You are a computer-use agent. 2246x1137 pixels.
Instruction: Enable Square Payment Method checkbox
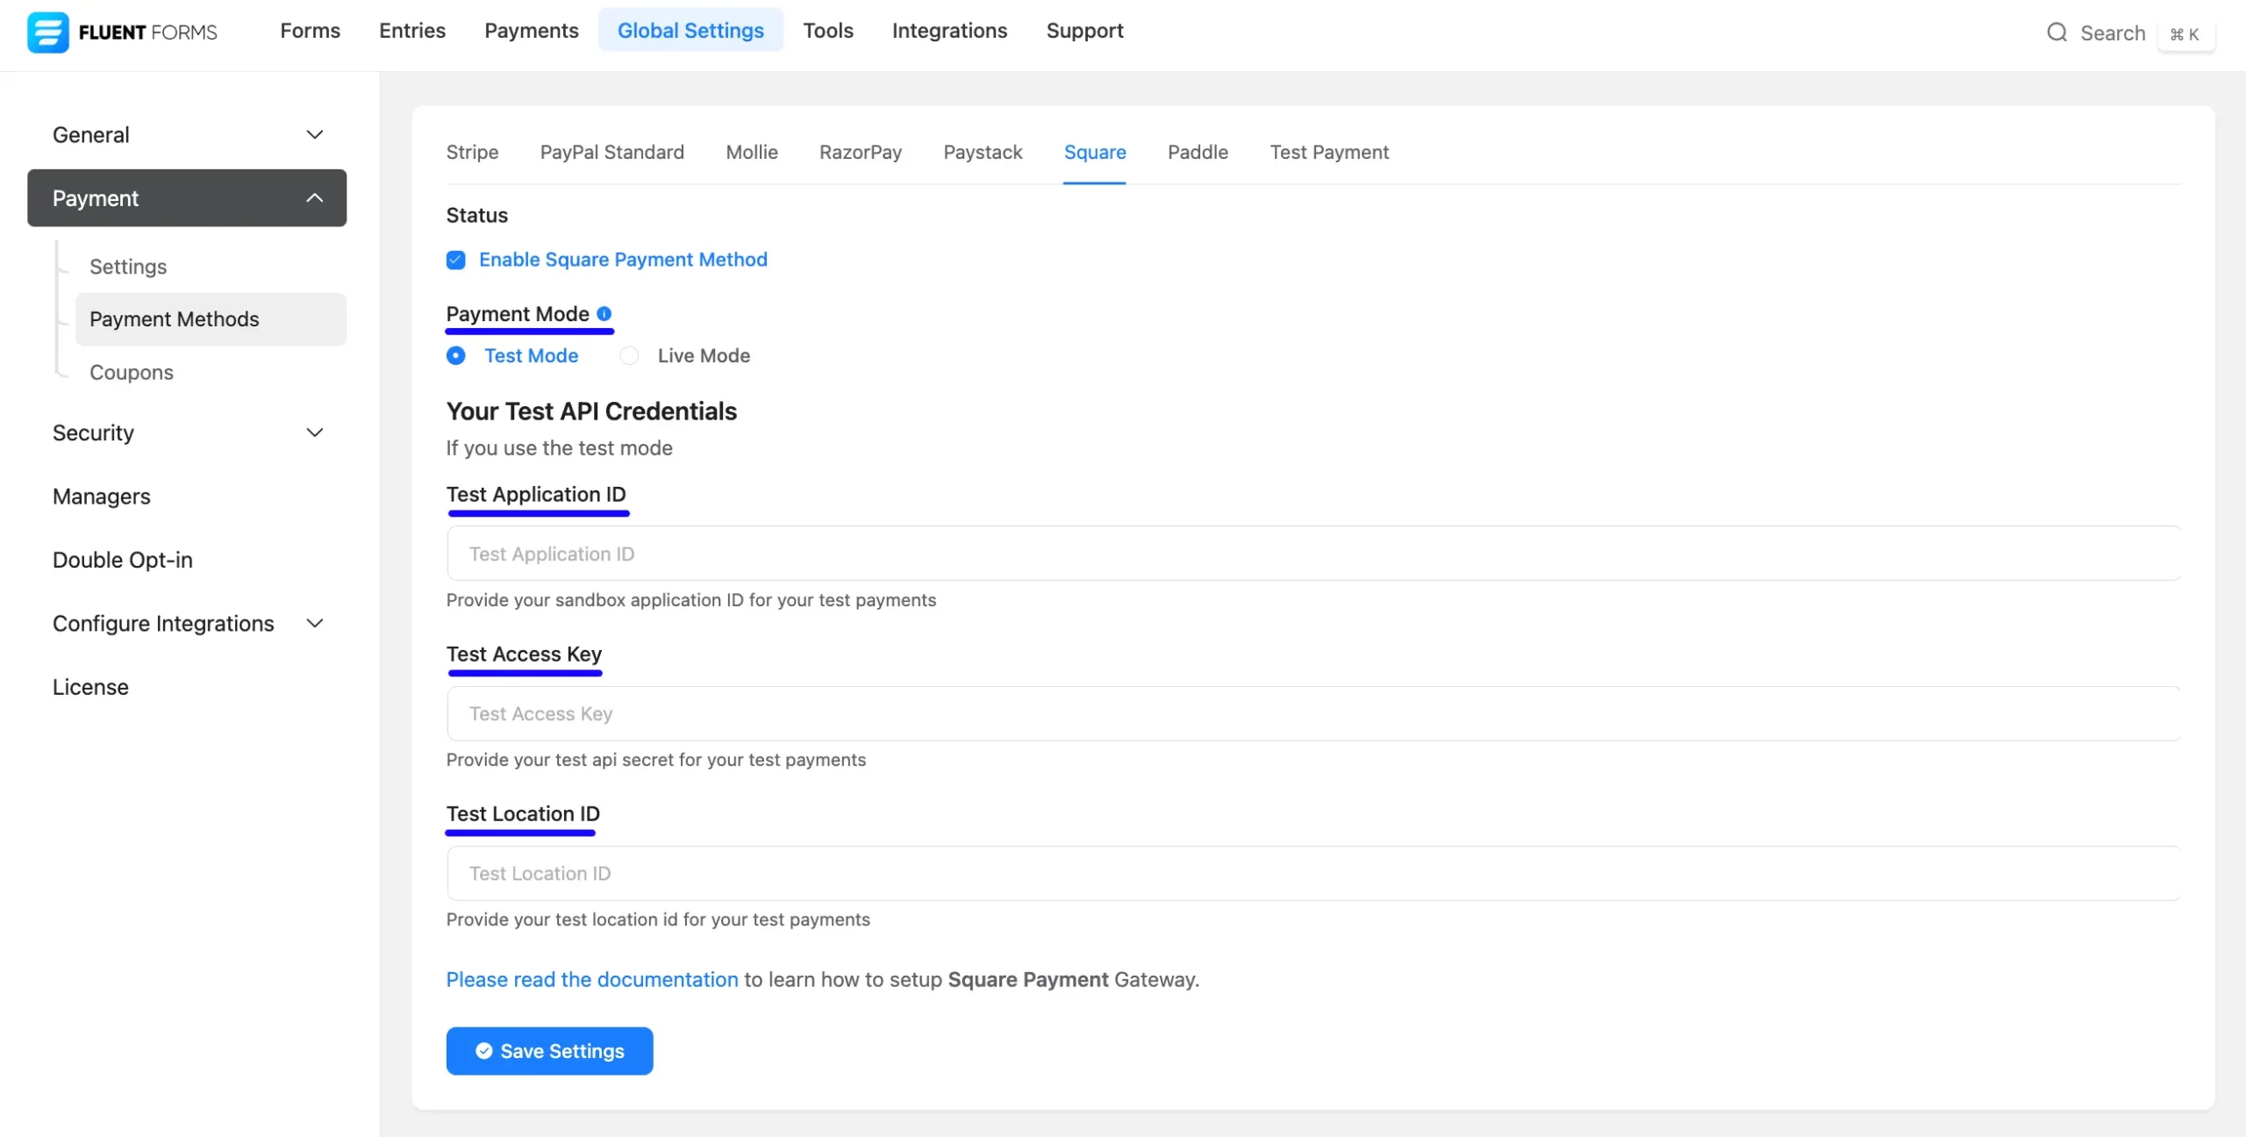point(455,260)
